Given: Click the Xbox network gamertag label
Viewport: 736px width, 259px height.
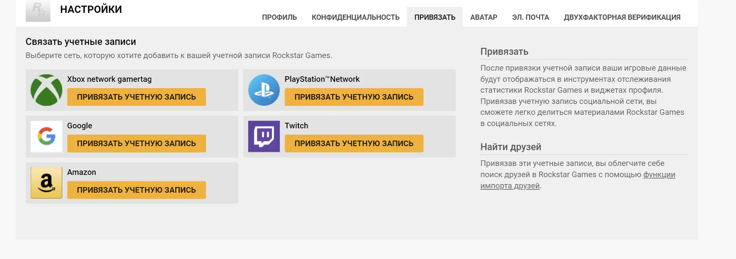Looking at the screenshot, I should click(x=109, y=79).
